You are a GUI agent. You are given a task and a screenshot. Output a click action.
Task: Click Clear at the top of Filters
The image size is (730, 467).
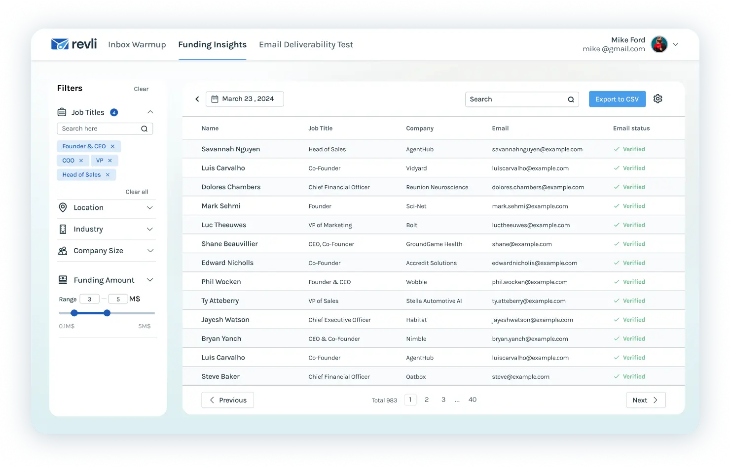141,89
